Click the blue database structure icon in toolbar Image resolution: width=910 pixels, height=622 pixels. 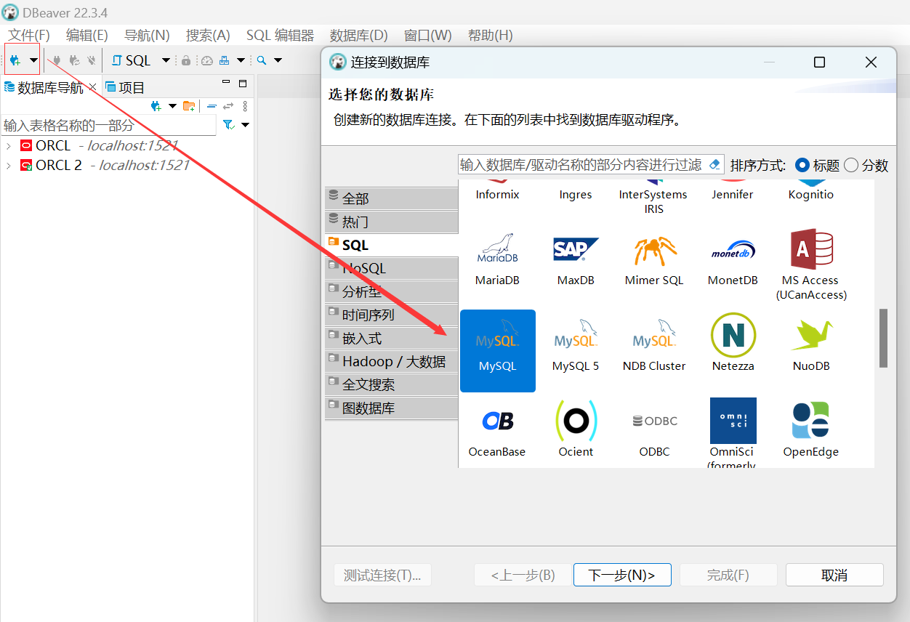[x=225, y=60]
